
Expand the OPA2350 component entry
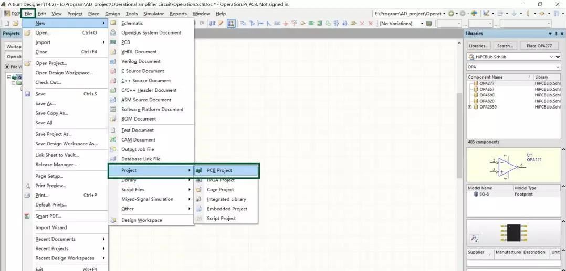tap(469, 107)
